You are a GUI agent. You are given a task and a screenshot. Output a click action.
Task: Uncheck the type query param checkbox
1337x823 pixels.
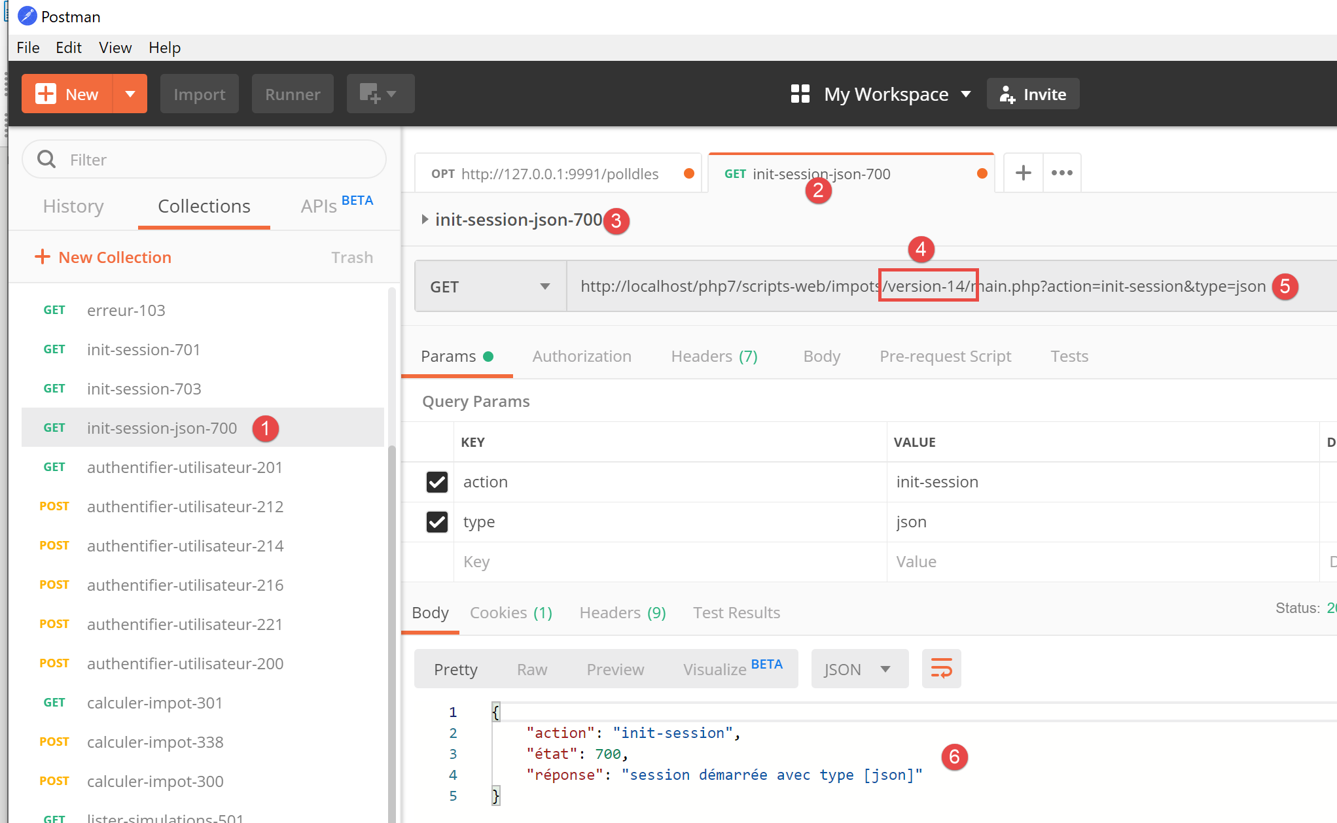(437, 522)
